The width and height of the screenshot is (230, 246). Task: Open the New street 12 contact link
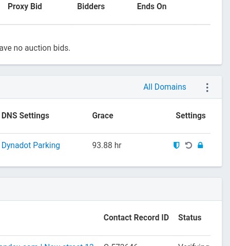point(69,245)
